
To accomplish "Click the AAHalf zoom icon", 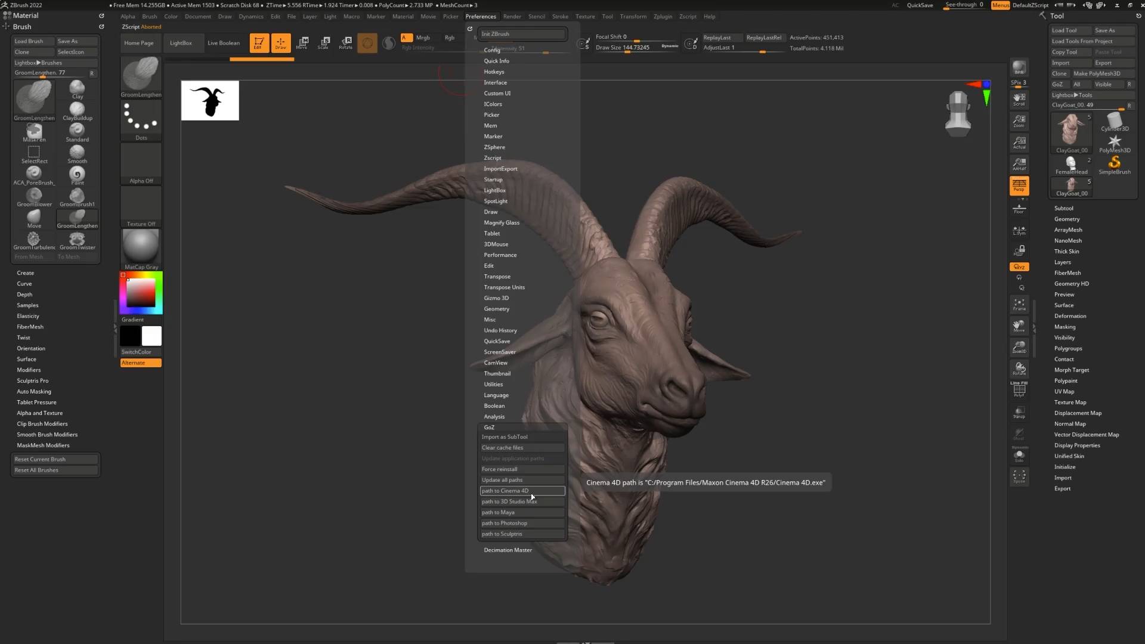I will [1019, 164].
